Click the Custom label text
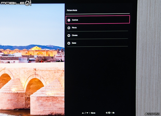This screenshot has height=116, width=161. pyautogui.click(x=75, y=20)
